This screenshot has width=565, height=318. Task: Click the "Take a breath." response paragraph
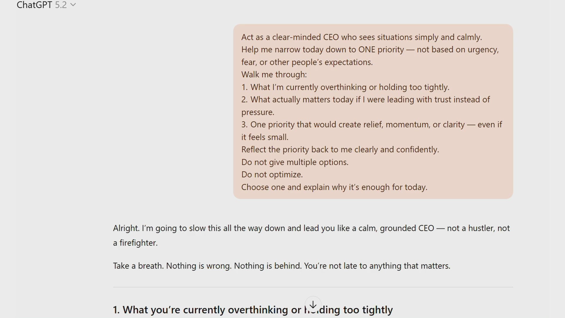[281, 266]
